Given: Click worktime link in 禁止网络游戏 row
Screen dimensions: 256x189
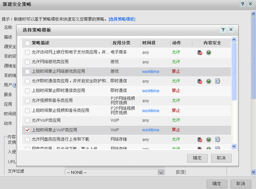Looking at the screenshot, I should coord(151,72).
